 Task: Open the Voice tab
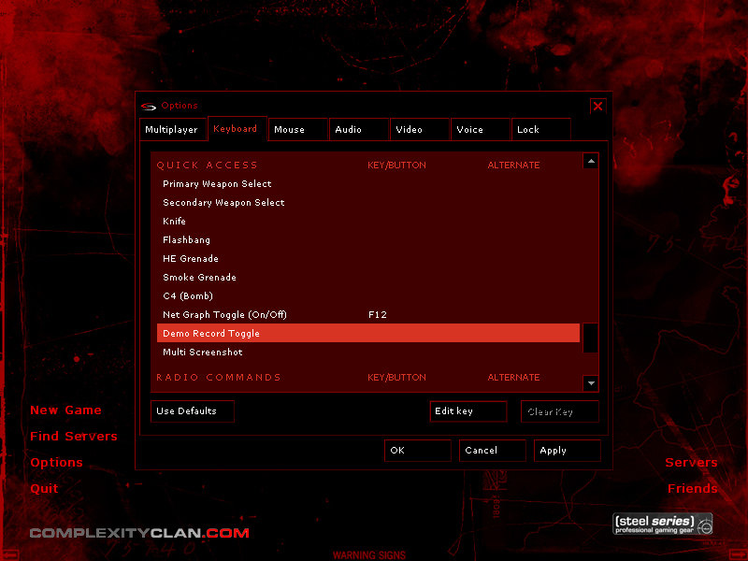pos(481,130)
